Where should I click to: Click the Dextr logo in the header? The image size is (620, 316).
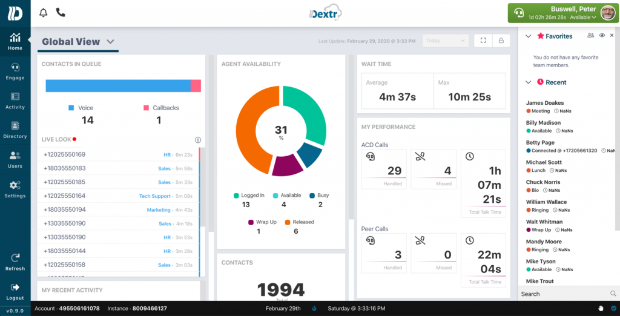[x=325, y=14]
